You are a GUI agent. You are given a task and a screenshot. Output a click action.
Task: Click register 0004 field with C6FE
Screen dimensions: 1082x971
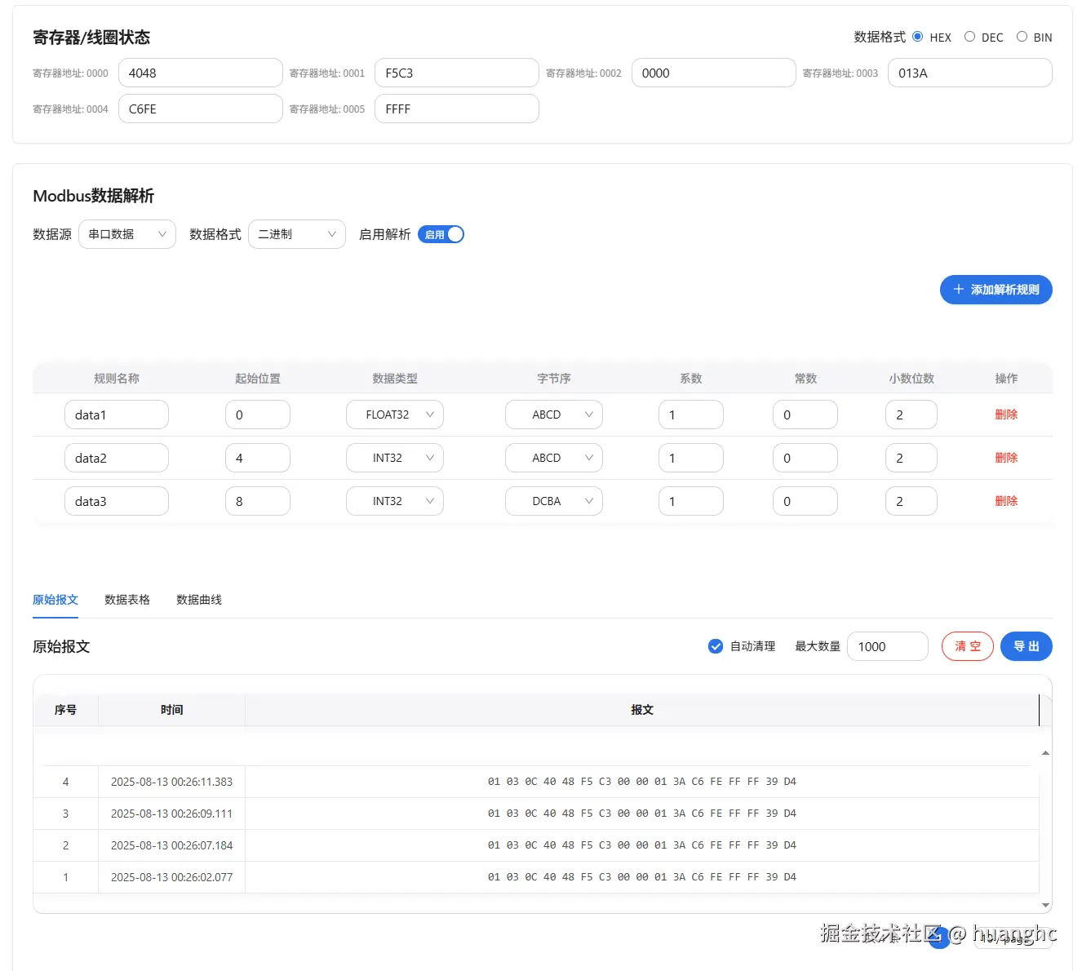pos(201,109)
